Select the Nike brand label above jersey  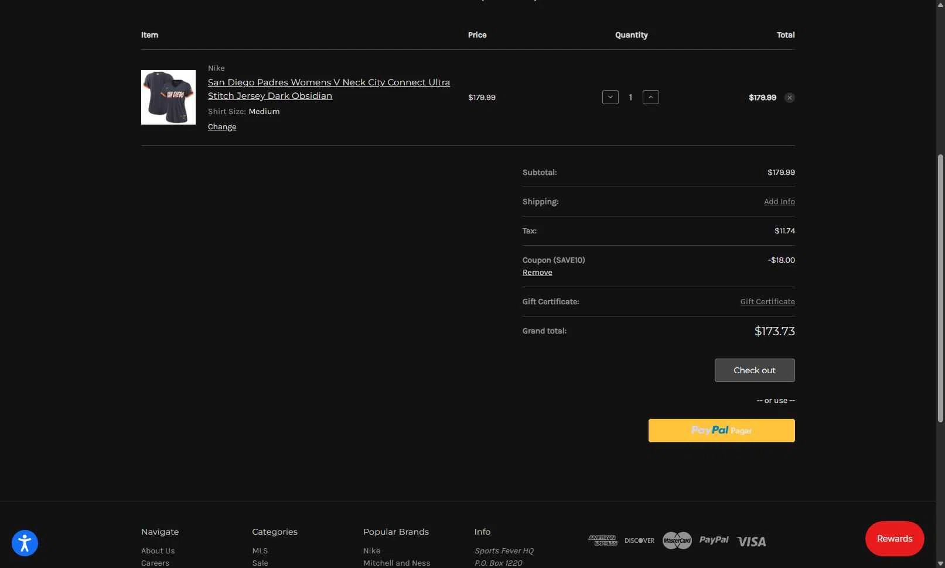coord(216,68)
